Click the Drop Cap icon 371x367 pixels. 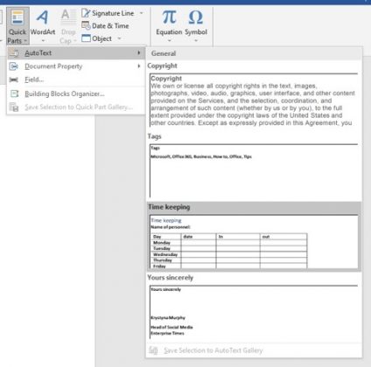(68, 17)
